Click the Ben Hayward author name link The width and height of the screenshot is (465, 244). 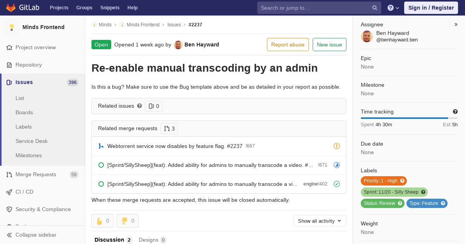(x=202, y=45)
